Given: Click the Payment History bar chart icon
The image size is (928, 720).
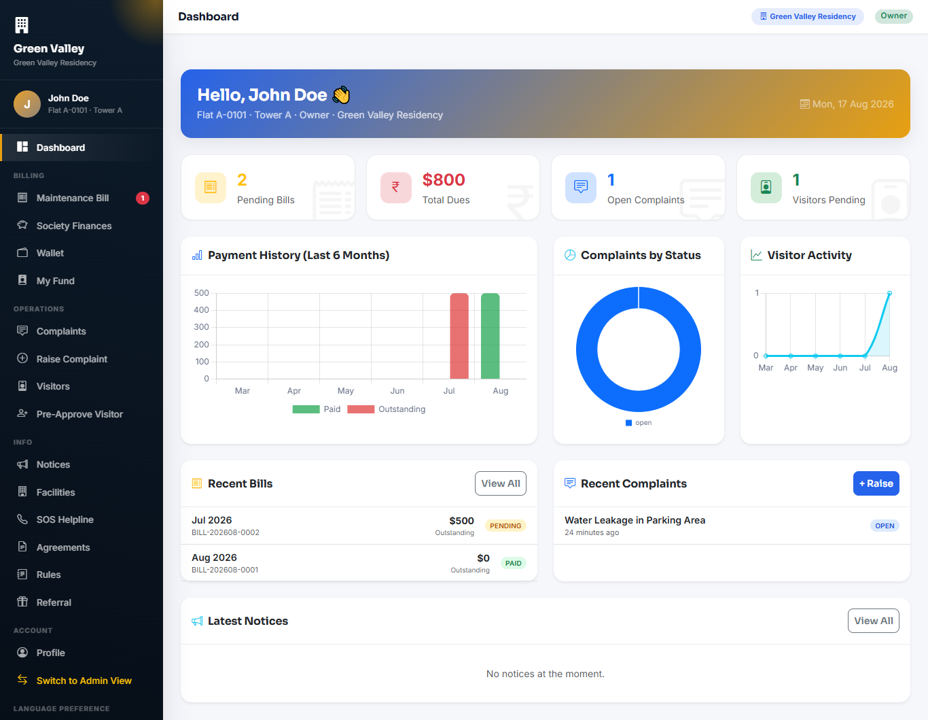Looking at the screenshot, I should pyautogui.click(x=197, y=256).
